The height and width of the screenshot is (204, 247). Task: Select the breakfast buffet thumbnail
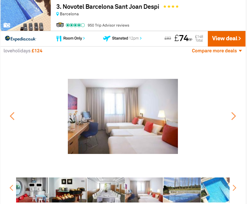(x=68, y=190)
